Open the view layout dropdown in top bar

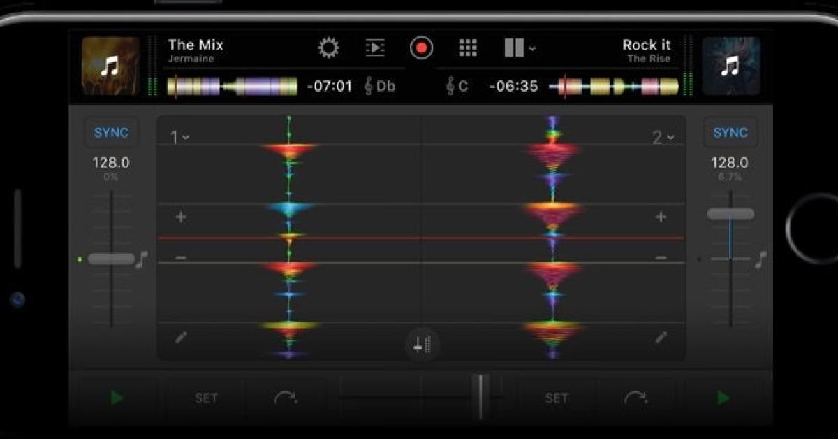[x=520, y=48]
